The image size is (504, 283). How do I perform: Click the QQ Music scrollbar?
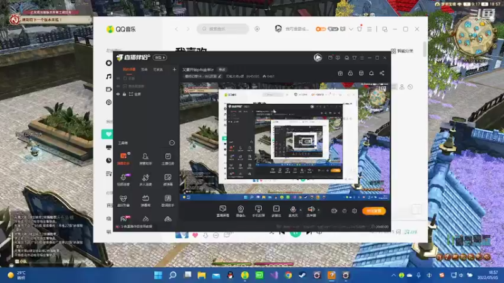pos(425,49)
